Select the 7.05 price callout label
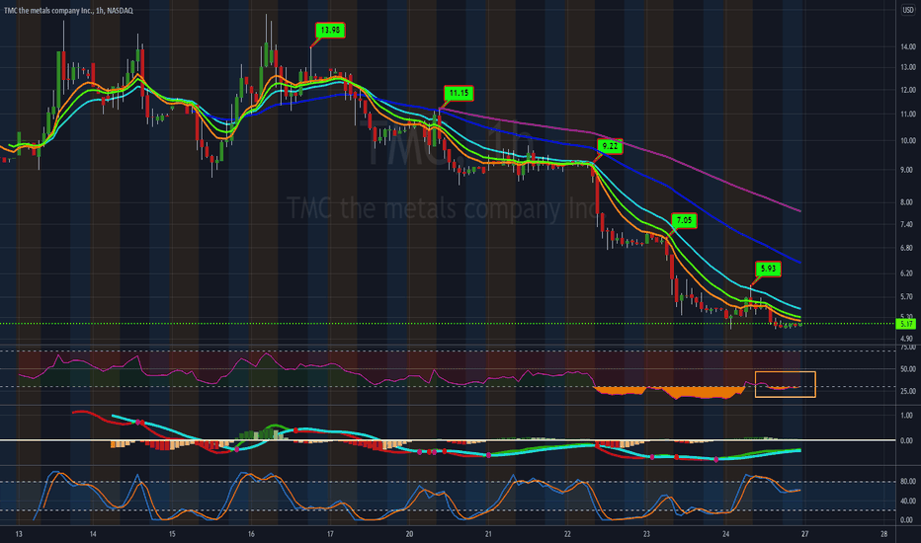 (x=684, y=221)
